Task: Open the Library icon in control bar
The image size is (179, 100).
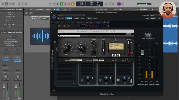Action: [x=3, y=4]
